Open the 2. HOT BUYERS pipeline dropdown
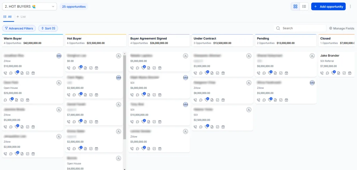The image size is (357, 170). point(29,6)
